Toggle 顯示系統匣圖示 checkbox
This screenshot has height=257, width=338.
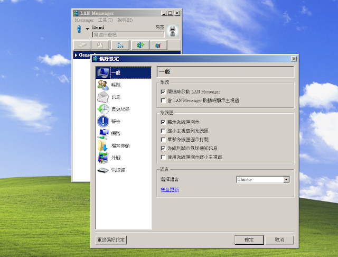pyautogui.click(x=163, y=122)
